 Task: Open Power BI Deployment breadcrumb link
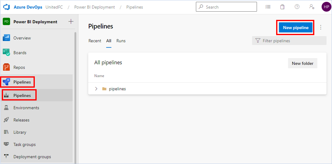coord(94,7)
